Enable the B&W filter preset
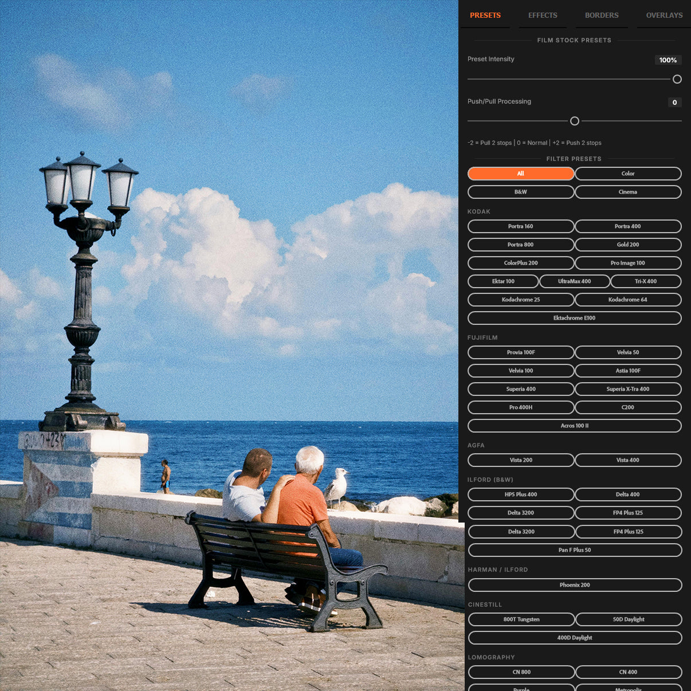The height and width of the screenshot is (691, 691). 520,191
